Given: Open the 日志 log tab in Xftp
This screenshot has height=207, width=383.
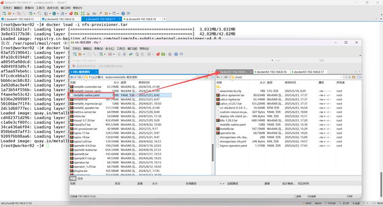Looking at the screenshot, I should pos(80,178).
